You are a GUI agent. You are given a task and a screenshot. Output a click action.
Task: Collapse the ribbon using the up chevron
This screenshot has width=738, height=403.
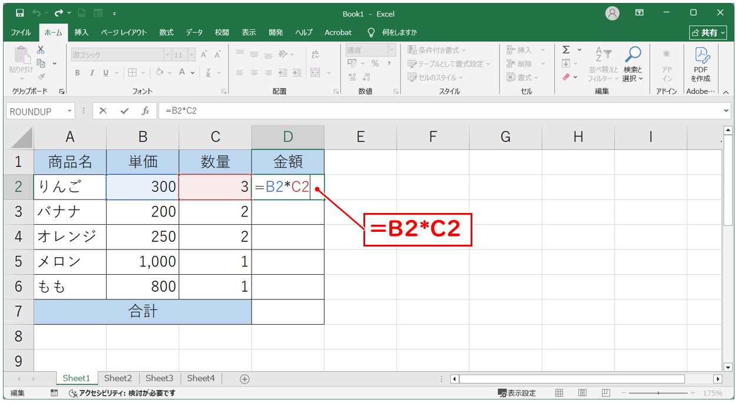(x=726, y=92)
